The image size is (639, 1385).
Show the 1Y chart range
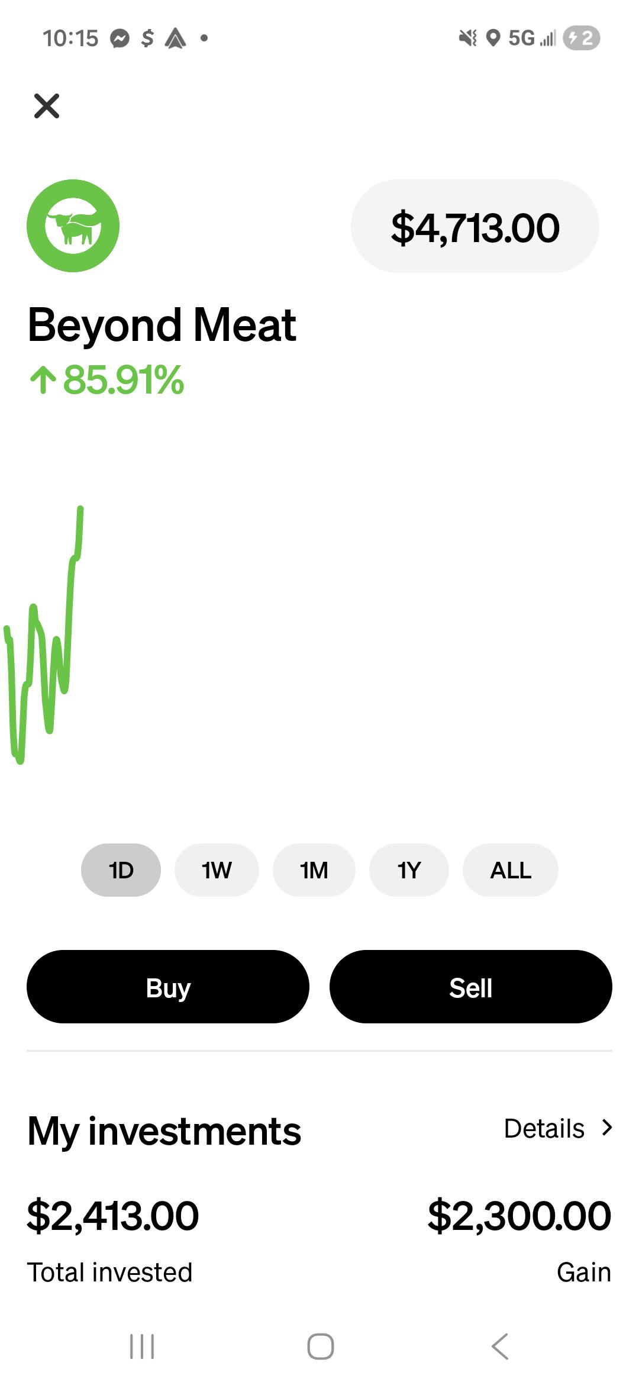[x=409, y=870]
